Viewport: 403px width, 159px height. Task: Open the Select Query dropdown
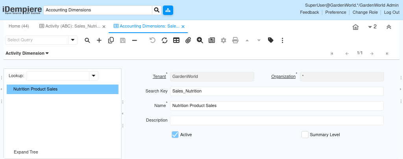click(x=73, y=40)
